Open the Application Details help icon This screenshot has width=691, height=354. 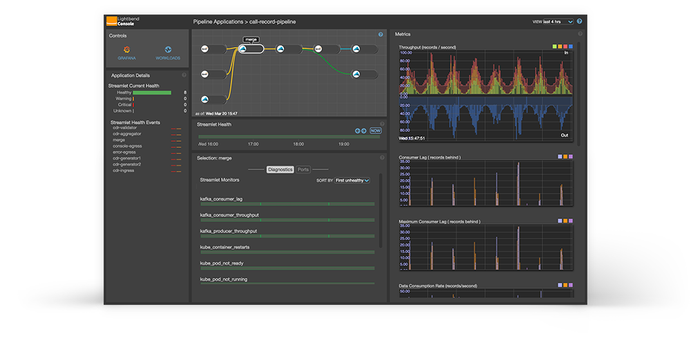coord(184,75)
